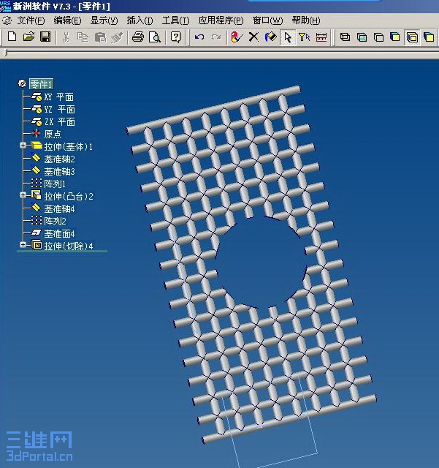Open the 文件(F) menu
This screenshot has width=439, height=468.
31,20
